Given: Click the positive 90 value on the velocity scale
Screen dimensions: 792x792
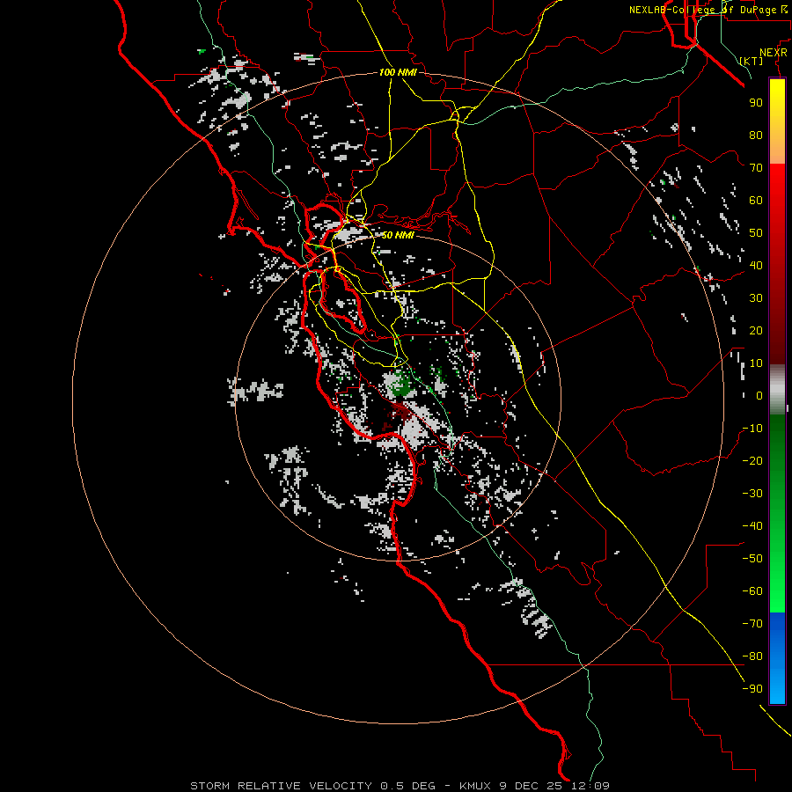Looking at the screenshot, I should (x=756, y=103).
